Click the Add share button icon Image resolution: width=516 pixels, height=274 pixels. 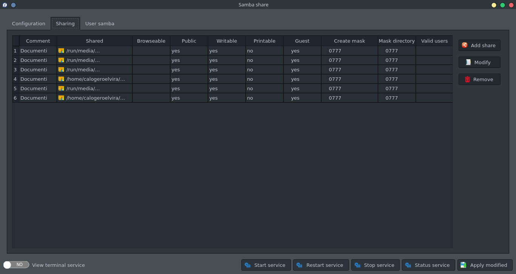[x=465, y=45]
